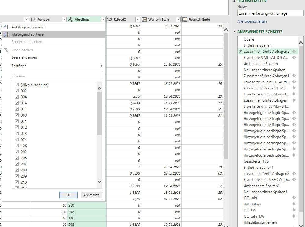Viewport: 305px width, 227px height.
Task: Select the Neu angeordnete Spalten1 step
Action: coord(265,192)
